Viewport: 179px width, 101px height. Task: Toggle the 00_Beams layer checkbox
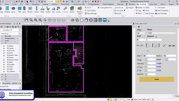coord(4,46)
